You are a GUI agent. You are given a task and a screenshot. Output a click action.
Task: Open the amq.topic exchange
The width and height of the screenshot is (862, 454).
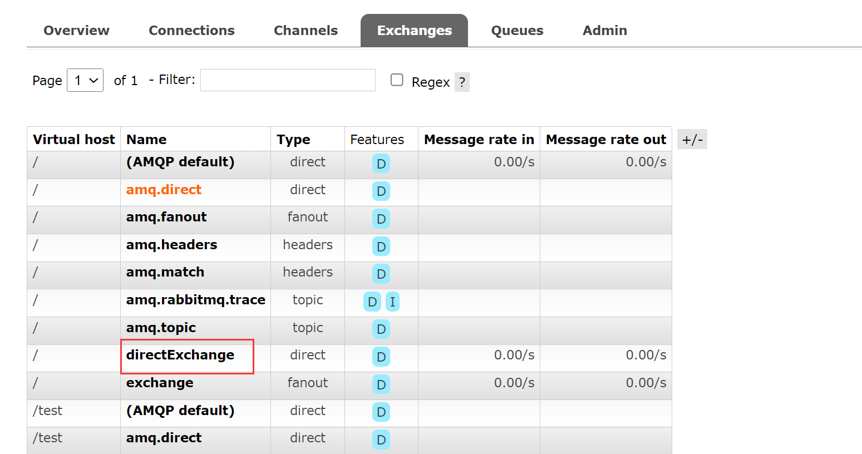coord(161,328)
